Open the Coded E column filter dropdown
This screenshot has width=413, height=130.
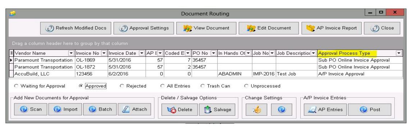point(187,54)
